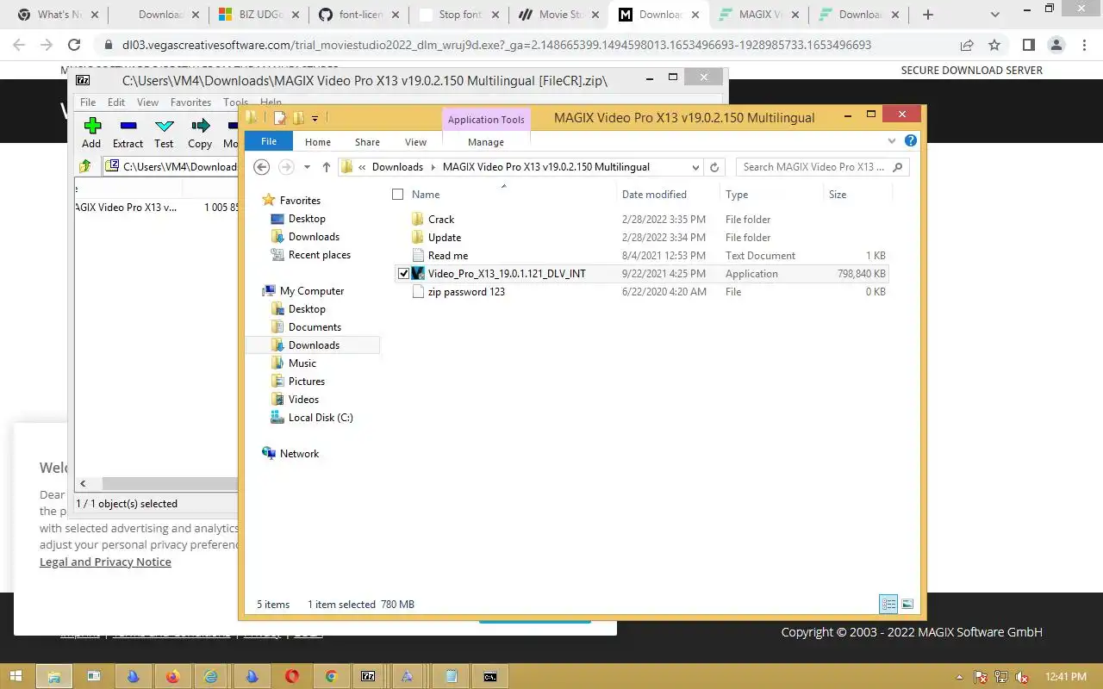
Task: Click the Extract icon in 7-Zip
Action: coord(128,133)
